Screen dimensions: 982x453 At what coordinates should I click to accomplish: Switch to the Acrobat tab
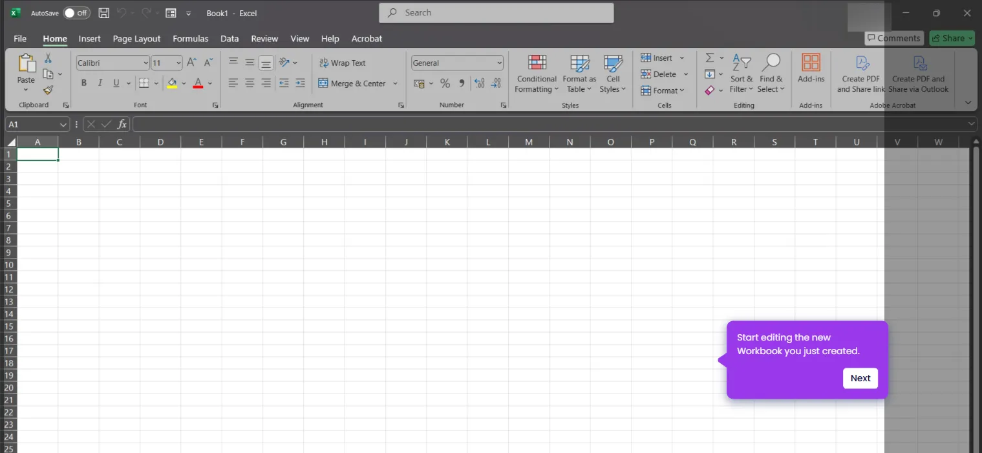point(367,39)
